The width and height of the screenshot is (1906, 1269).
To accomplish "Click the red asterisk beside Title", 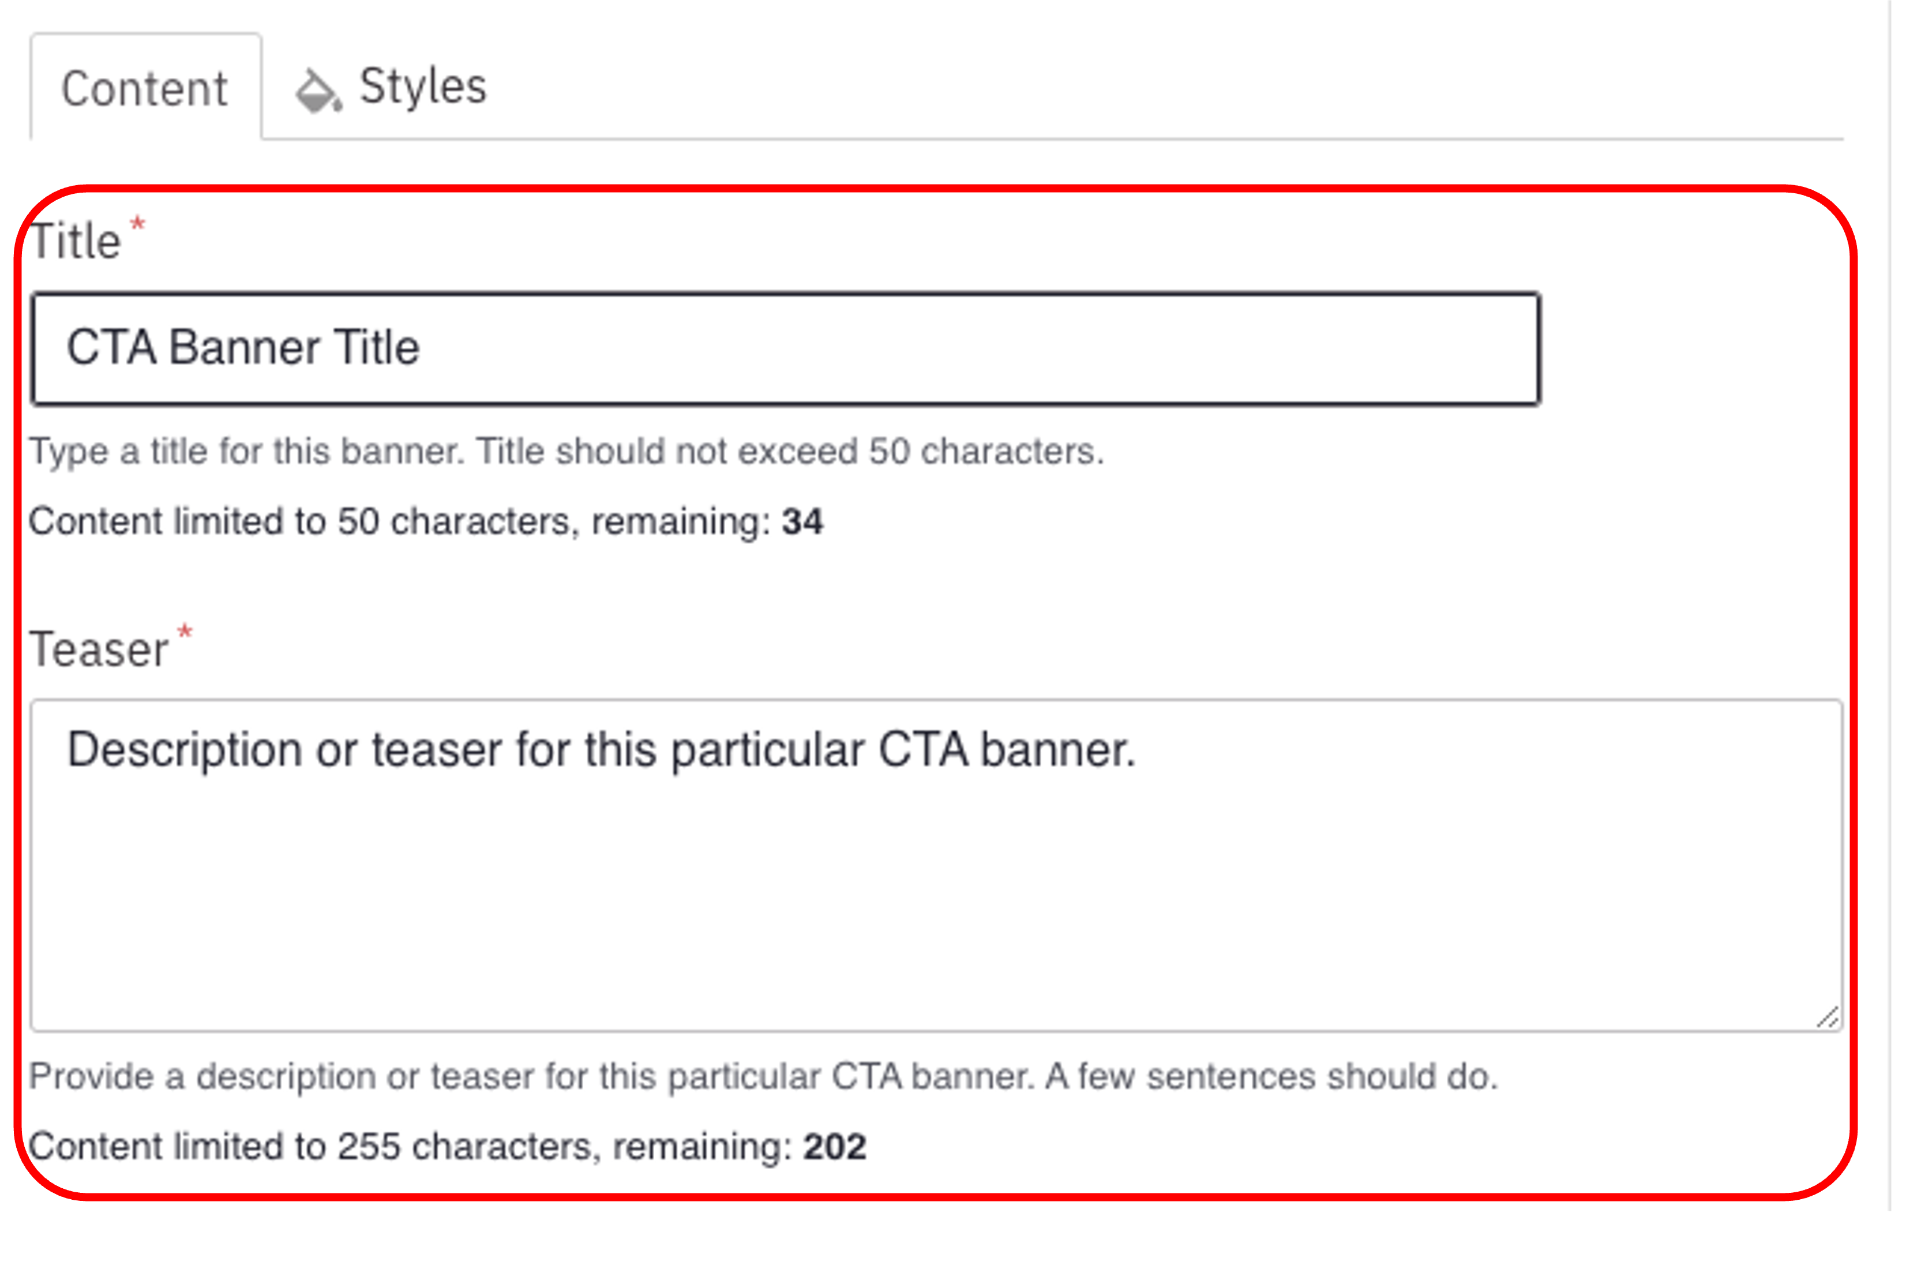I will coord(138,224).
